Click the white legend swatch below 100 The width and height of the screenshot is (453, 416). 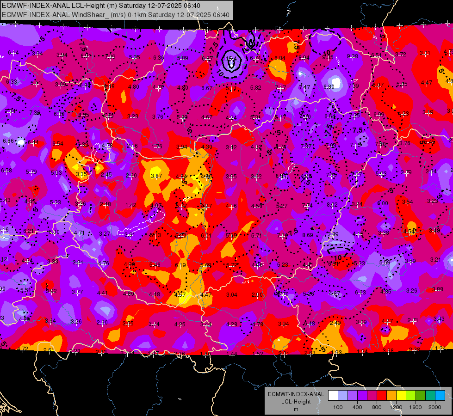pos(333,396)
